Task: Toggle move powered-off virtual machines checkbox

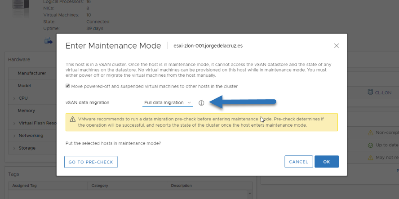Action: (x=67, y=86)
